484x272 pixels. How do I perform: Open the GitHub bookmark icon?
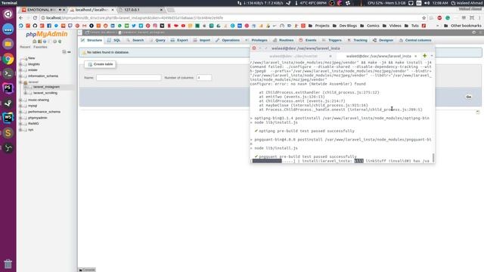[x=35, y=26]
